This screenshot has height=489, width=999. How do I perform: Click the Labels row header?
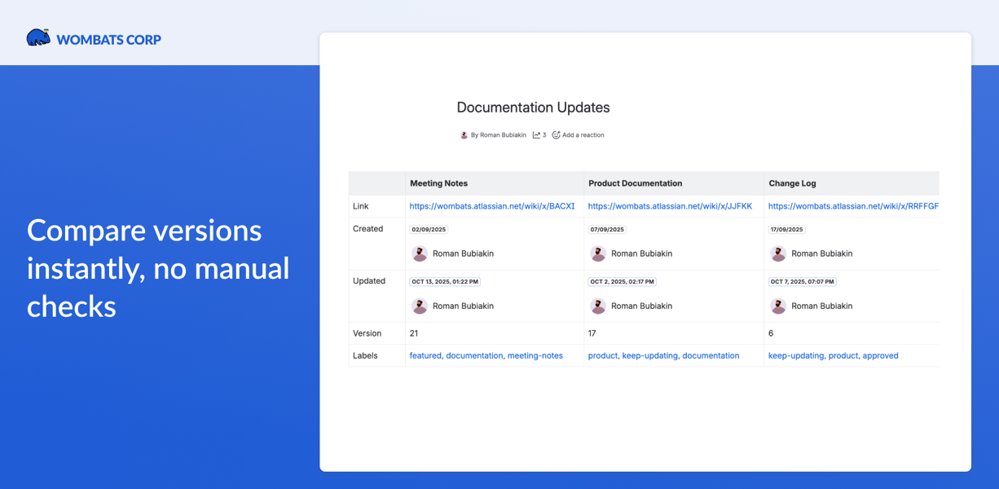365,356
